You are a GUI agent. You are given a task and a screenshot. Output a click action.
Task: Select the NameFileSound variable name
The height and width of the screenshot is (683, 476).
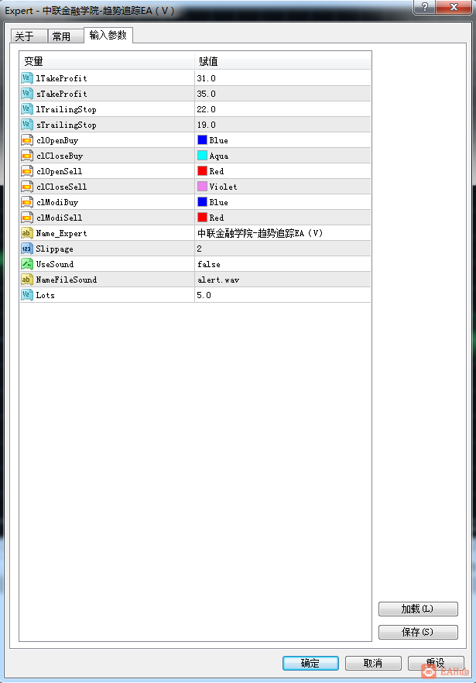tap(67, 280)
